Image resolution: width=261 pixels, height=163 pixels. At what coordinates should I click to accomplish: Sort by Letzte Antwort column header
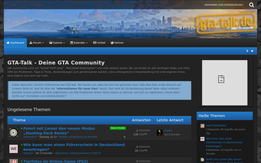170,120
